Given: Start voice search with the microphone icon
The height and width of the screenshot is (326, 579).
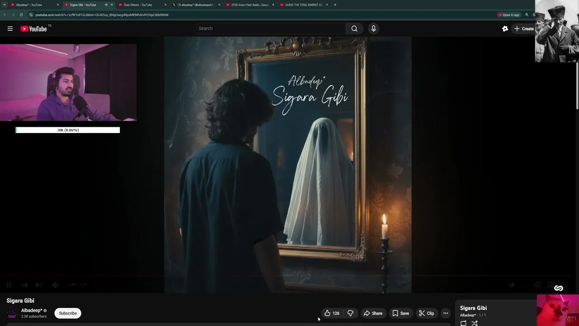Looking at the screenshot, I should click(x=373, y=29).
